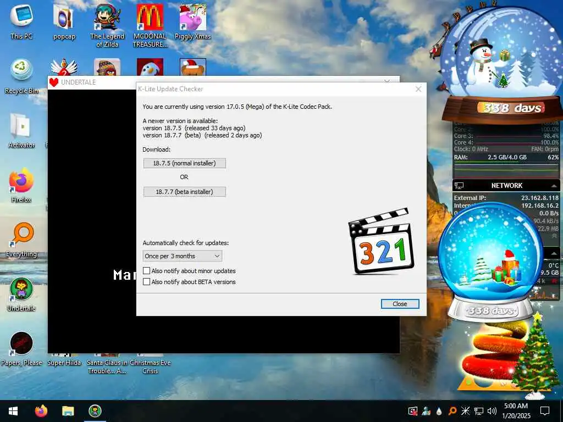Open the Windows Start menu
Image resolution: width=563 pixels, height=422 pixels.
click(13, 411)
